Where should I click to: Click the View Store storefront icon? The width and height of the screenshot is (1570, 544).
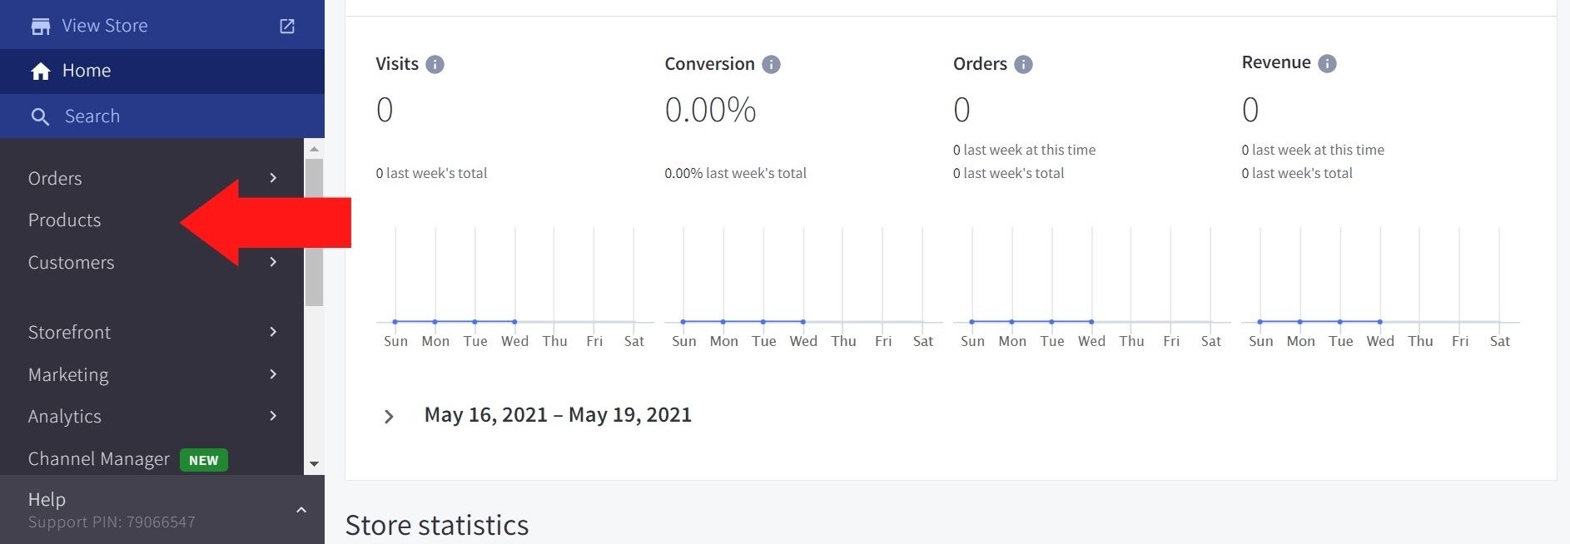point(40,27)
